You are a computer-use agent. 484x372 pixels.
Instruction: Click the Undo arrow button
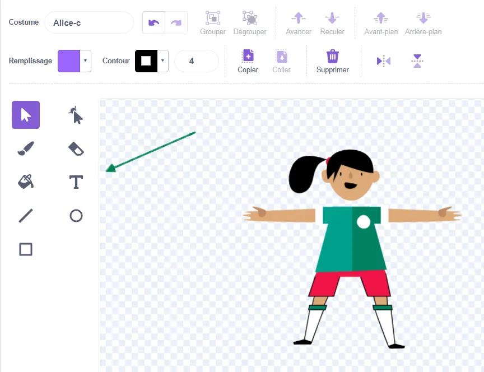click(153, 22)
